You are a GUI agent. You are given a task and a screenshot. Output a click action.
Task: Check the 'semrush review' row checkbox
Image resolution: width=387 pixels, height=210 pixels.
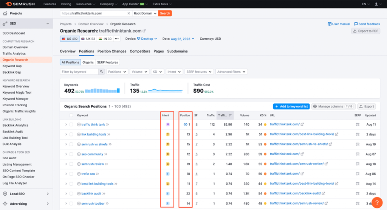coord(71,164)
